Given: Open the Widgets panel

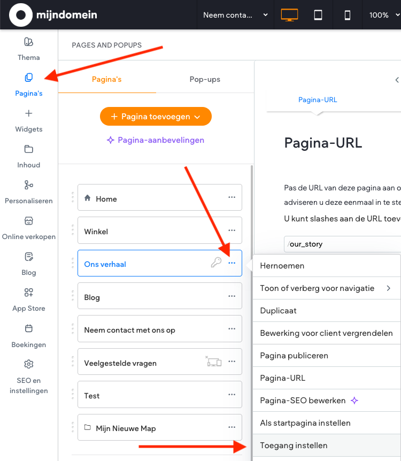Looking at the screenshot, I should click(29, 120).
